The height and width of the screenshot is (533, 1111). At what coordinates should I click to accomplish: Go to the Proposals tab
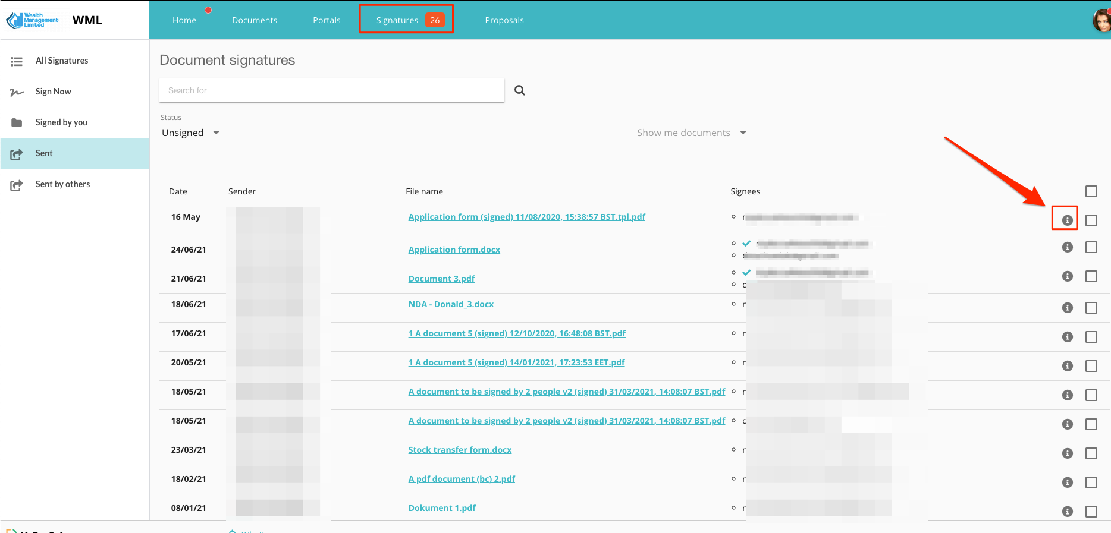point(504,20)
